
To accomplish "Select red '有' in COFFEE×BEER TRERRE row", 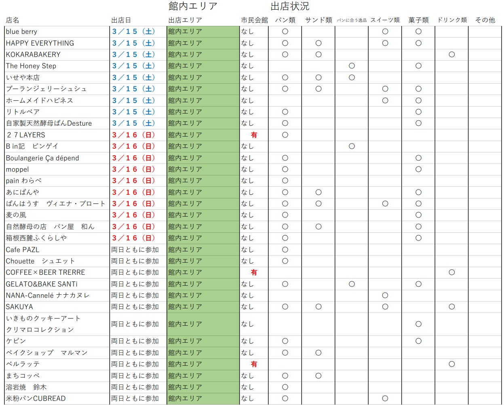I will 254,272.
